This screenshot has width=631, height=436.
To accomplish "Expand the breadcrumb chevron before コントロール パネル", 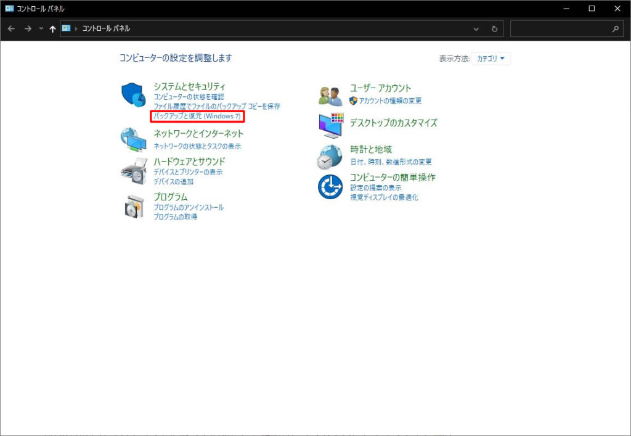I will [76, 28].
